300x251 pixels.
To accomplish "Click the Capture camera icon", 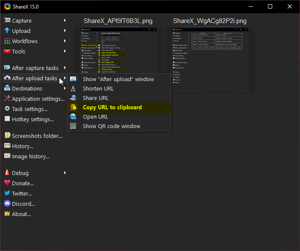I will pos(7,20).
